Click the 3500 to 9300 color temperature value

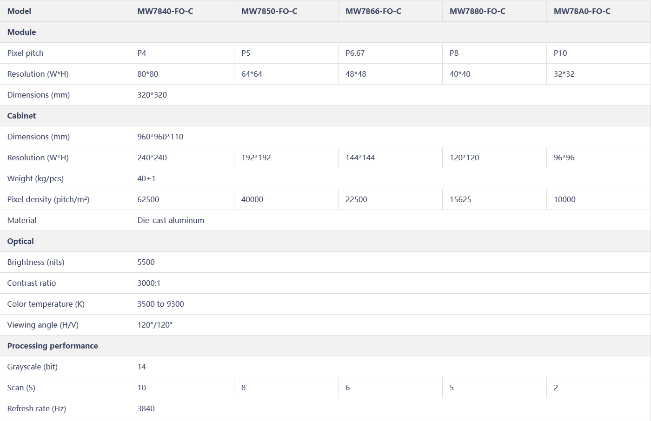click(x=161, y=304)
